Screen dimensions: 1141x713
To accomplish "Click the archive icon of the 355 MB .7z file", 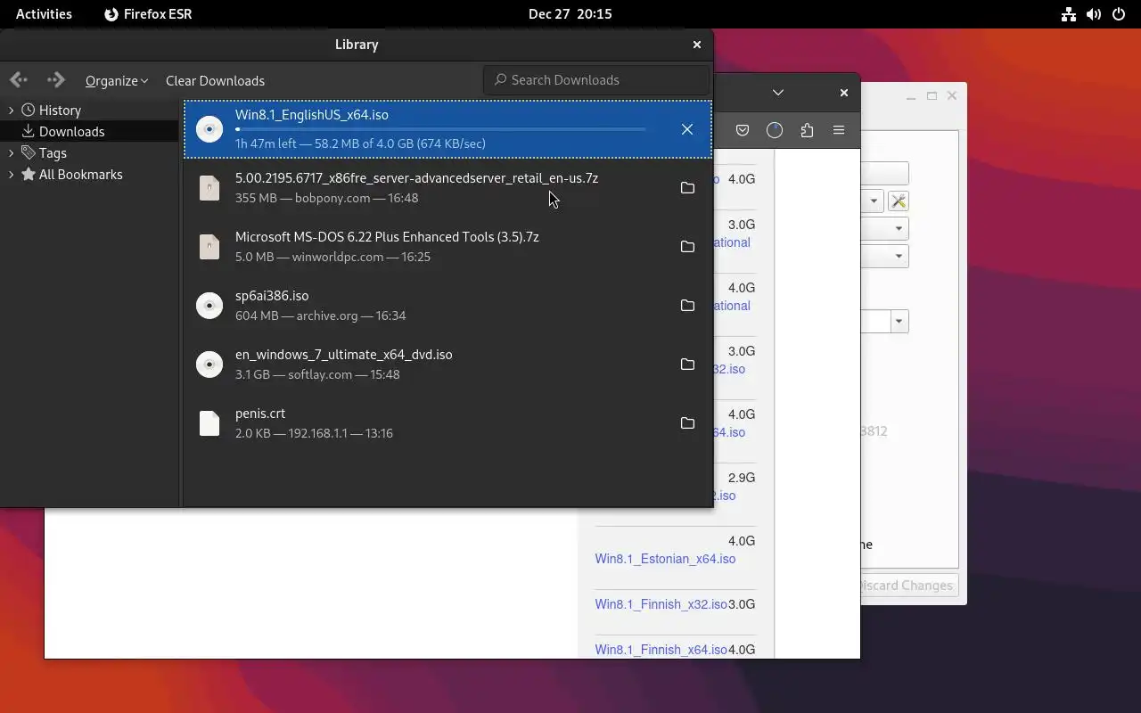I will 209,188.
